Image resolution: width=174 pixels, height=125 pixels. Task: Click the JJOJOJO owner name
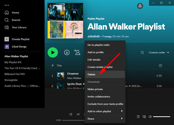pos(93,37)
